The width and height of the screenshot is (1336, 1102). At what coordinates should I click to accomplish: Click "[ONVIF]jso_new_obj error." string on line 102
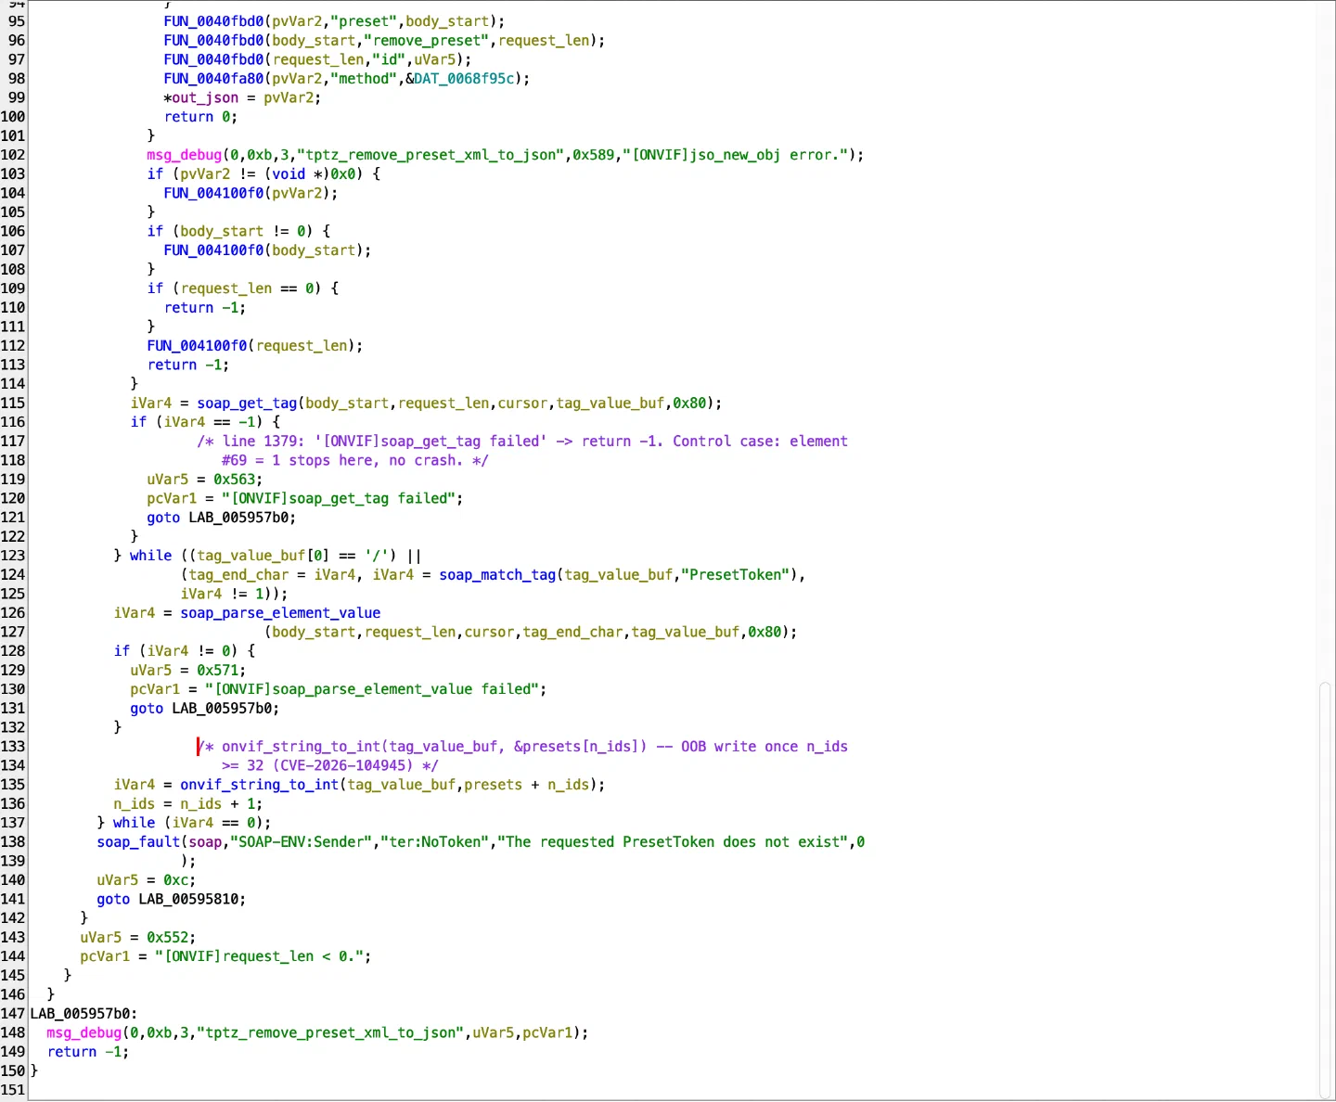coord(736,155)
